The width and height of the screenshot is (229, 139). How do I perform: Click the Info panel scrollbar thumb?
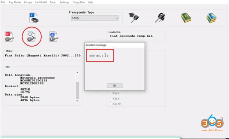click(77, 90)
